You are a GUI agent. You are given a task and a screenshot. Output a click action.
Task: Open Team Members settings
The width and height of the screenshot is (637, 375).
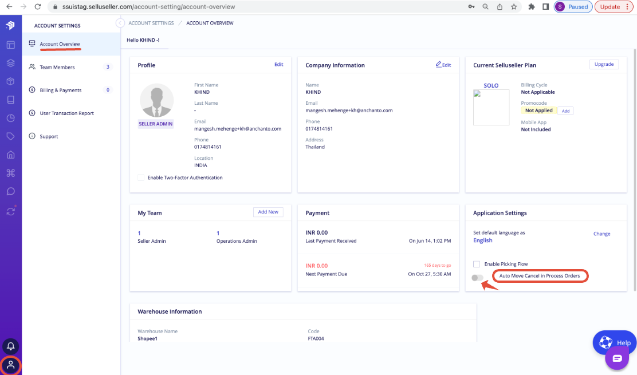tap(71, 67)
